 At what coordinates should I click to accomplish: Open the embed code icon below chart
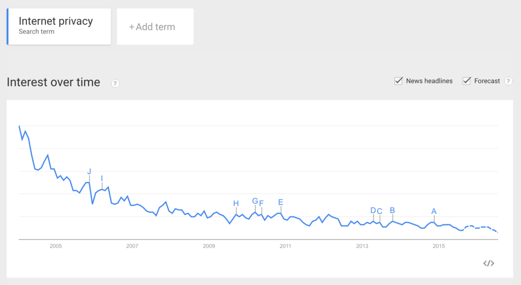[x=489, y=264]
